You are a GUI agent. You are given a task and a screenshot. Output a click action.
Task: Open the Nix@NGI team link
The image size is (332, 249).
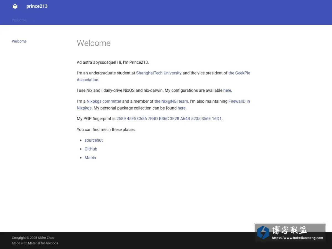pos(171,101)
